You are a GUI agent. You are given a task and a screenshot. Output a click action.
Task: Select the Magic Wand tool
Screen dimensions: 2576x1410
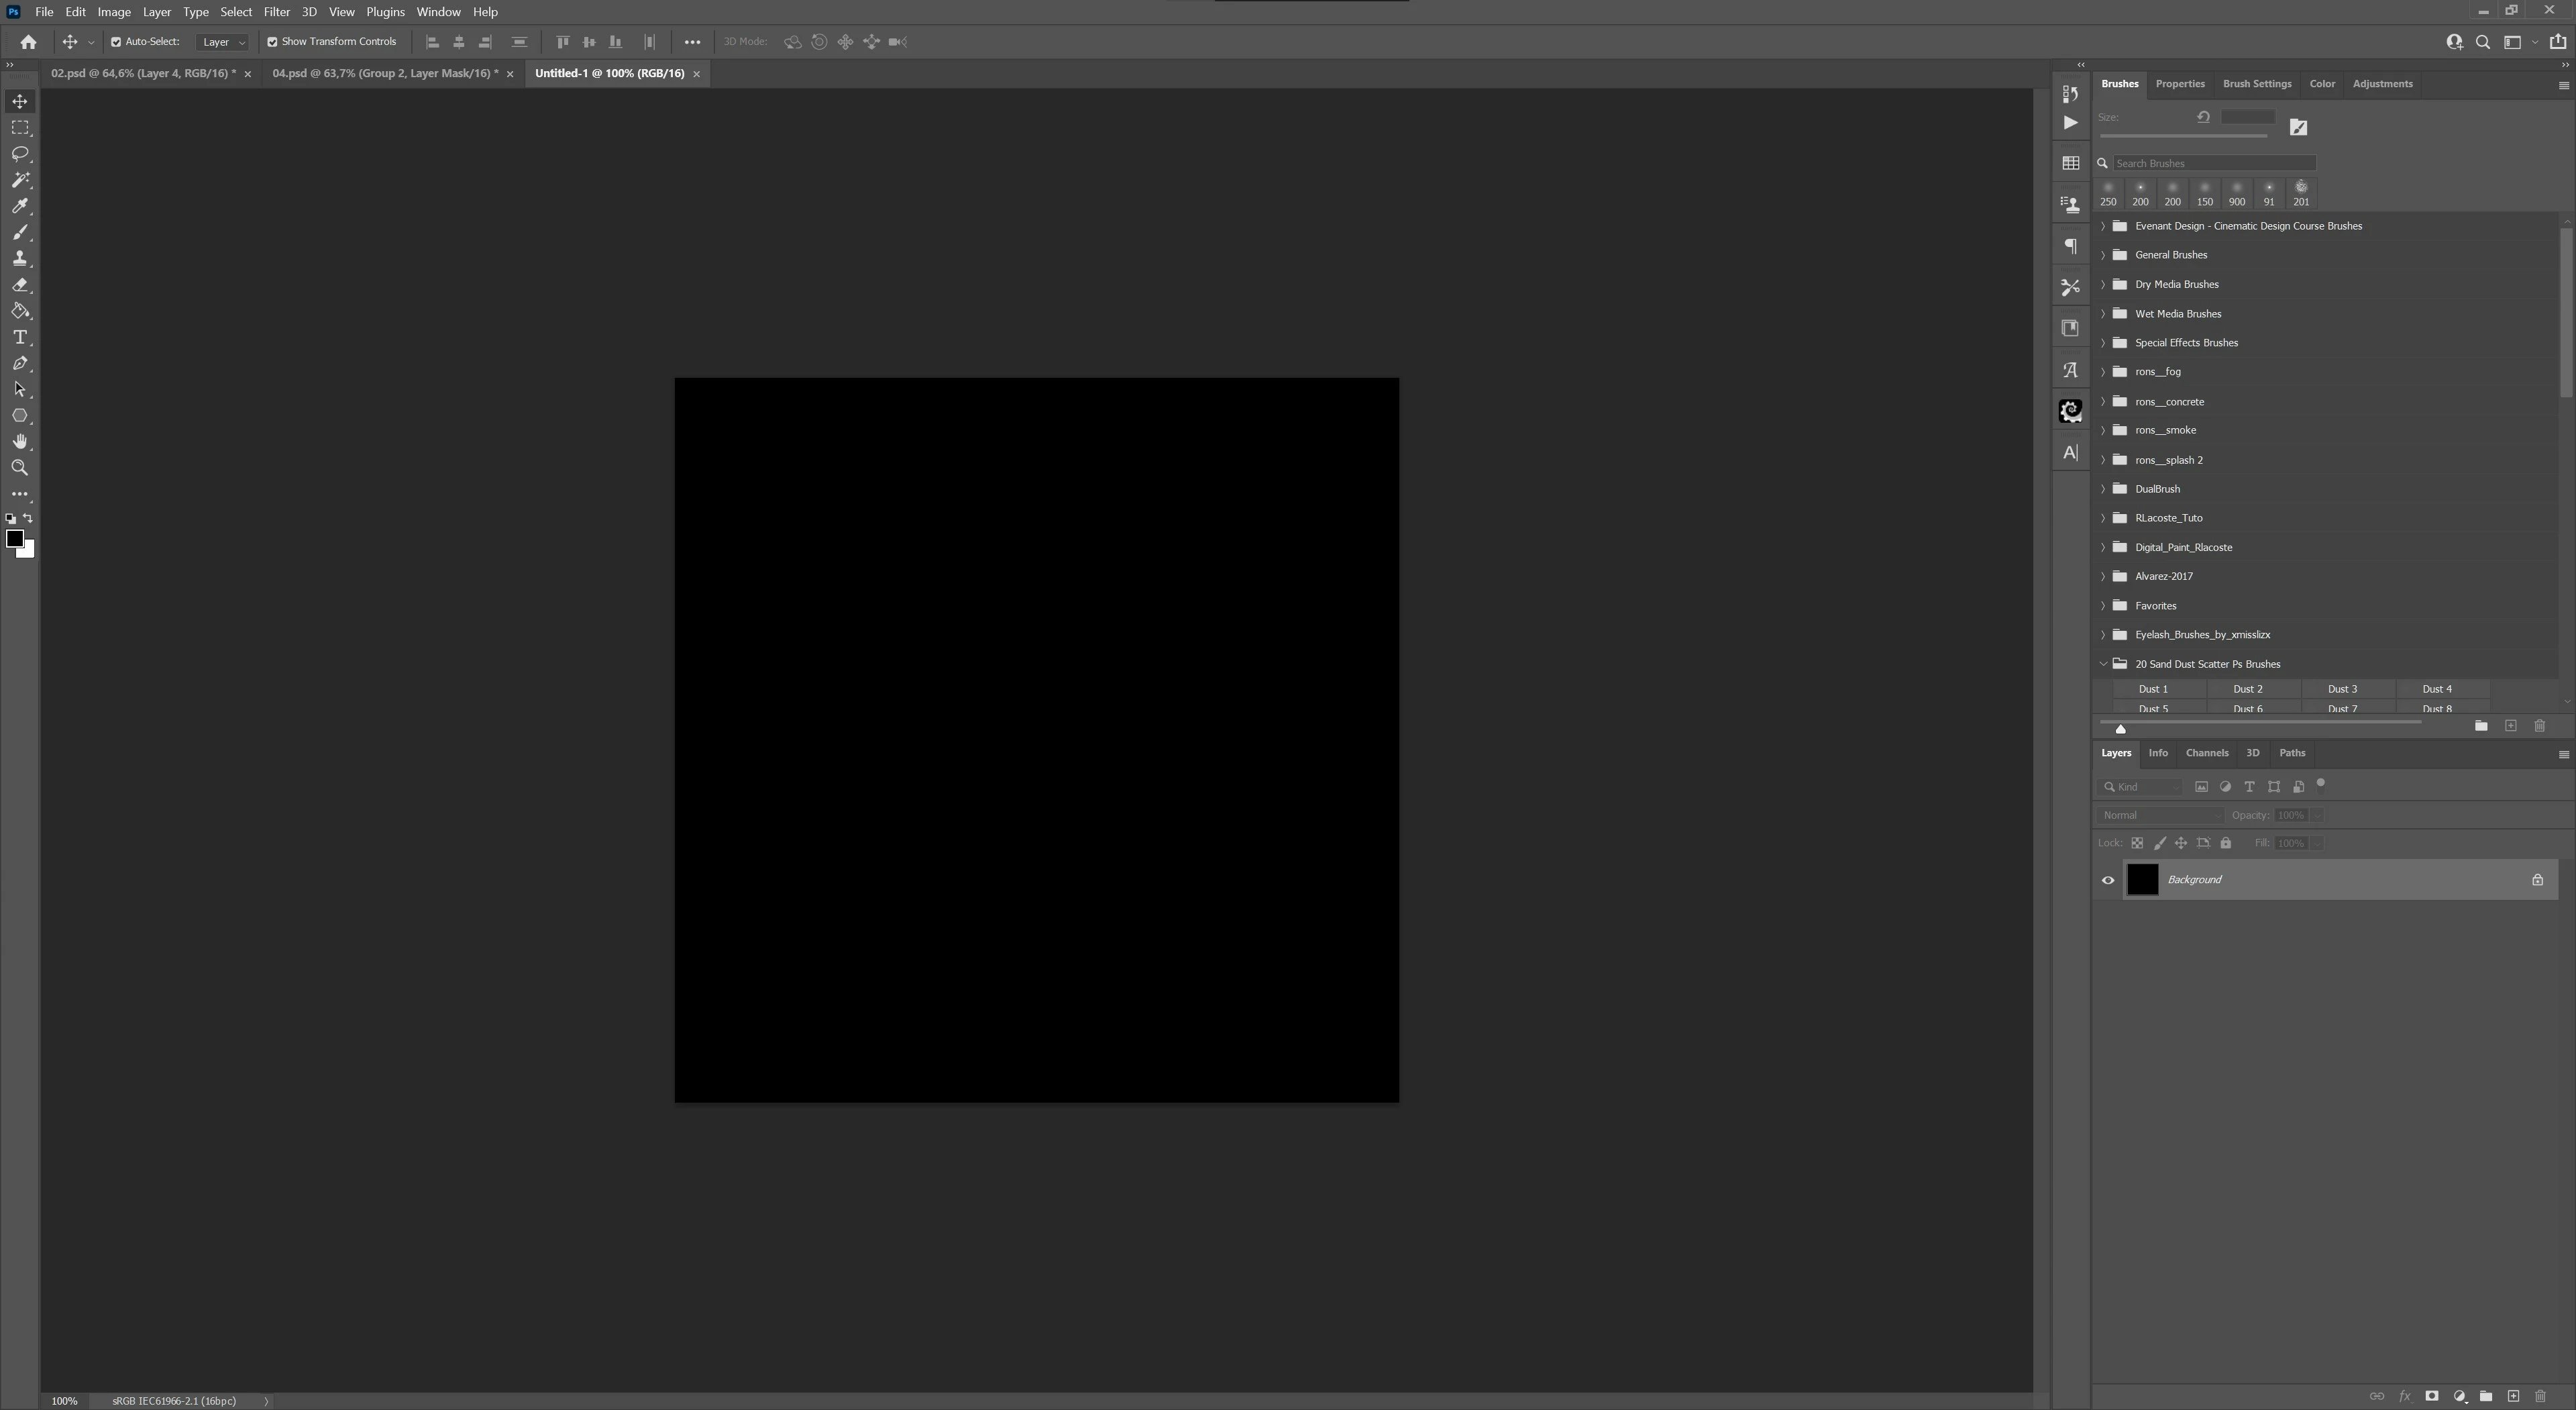pos(20,180)
